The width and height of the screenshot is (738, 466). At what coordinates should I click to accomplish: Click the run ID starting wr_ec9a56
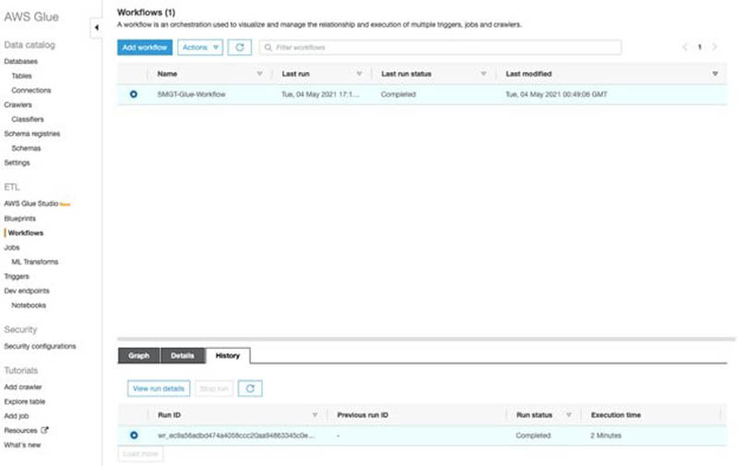point(236,436)
